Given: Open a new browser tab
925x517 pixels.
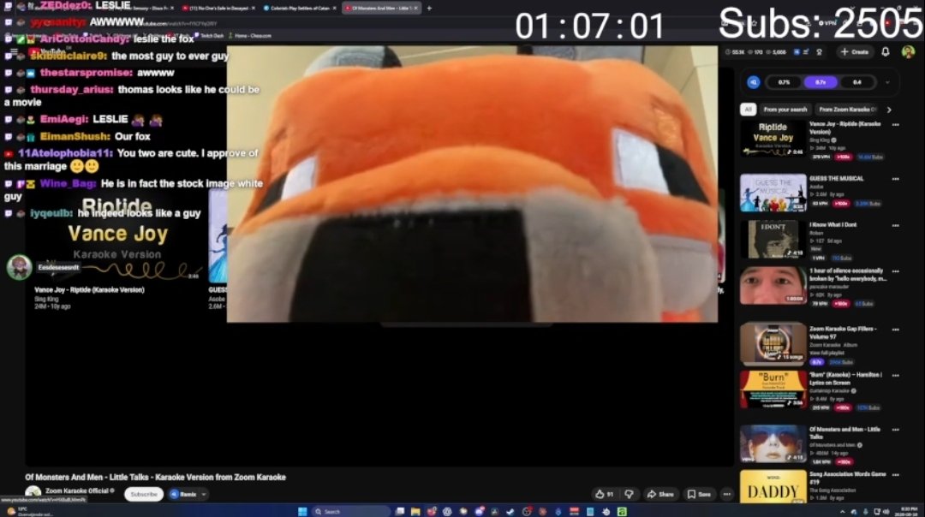Looking at the screenshot, I should tap(429, 9).
